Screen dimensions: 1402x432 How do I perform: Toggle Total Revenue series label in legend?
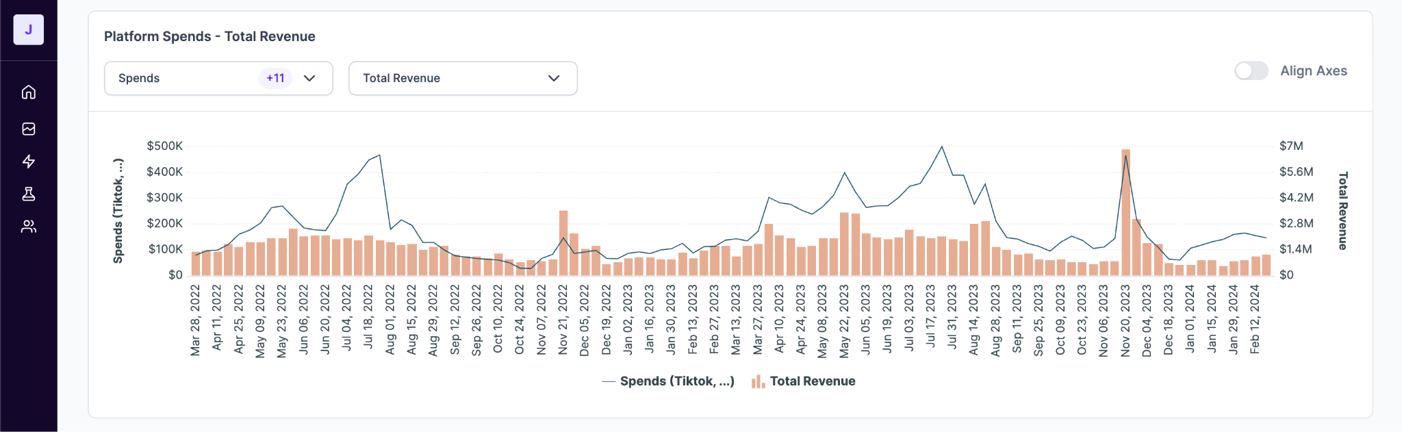click(x=812, y=381)
